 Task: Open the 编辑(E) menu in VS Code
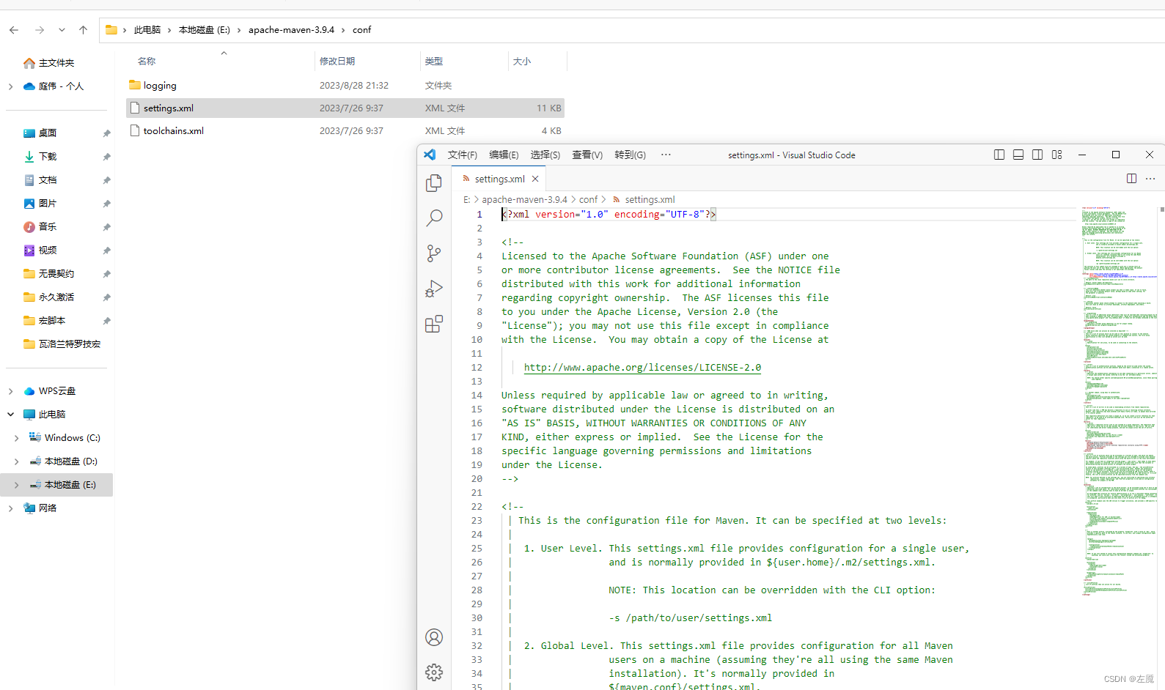[x=504, y=155]
